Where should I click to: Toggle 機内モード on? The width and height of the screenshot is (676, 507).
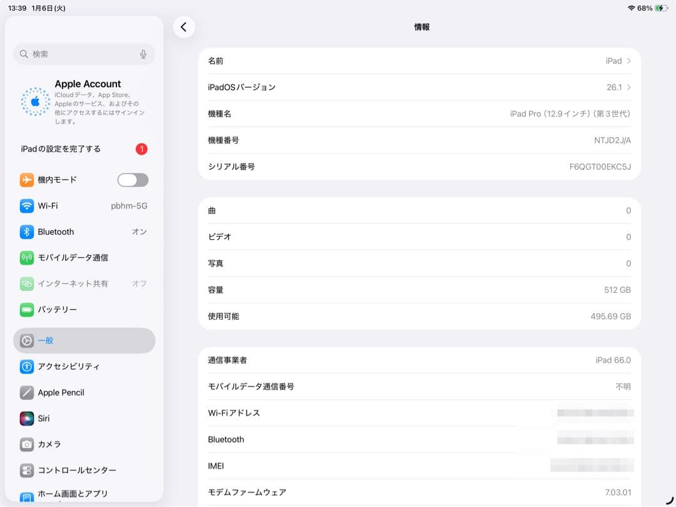(x=132, y=180)
